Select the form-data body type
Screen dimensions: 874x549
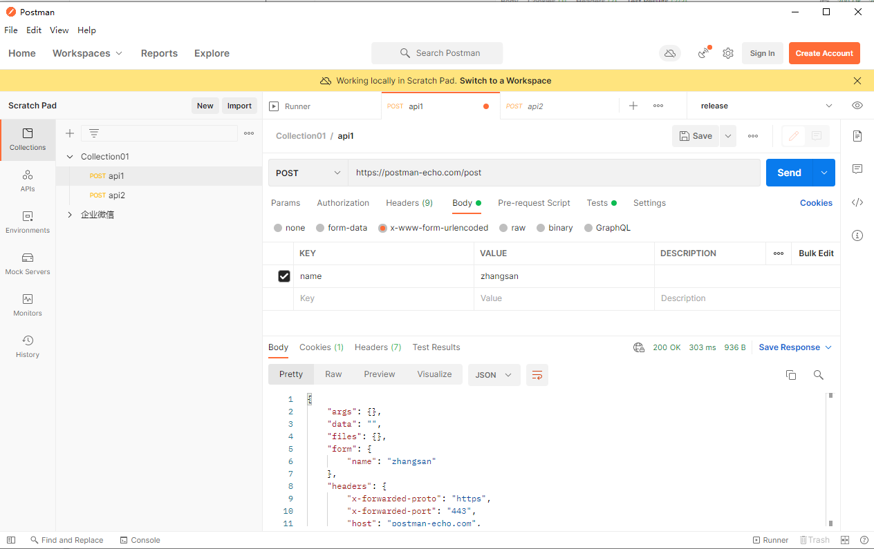tap(342, 228)
